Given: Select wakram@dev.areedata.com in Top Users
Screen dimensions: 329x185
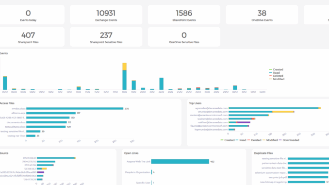Looking at the screenshot, I should tap(213, 119).
